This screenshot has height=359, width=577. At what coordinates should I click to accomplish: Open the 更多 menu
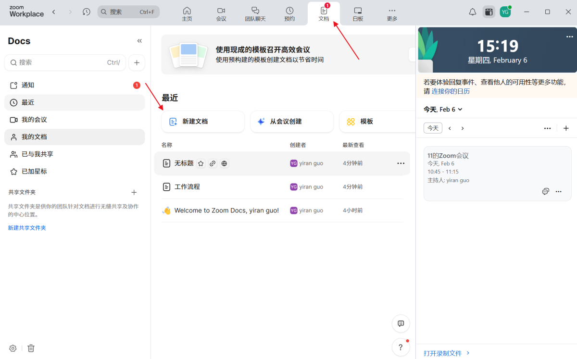391,12
